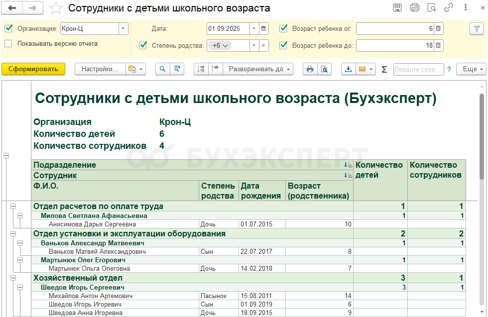Click the filter funnel button
The width and height of the screenshot is (488, 317).
pyautogui.click(x=477, y=29)
